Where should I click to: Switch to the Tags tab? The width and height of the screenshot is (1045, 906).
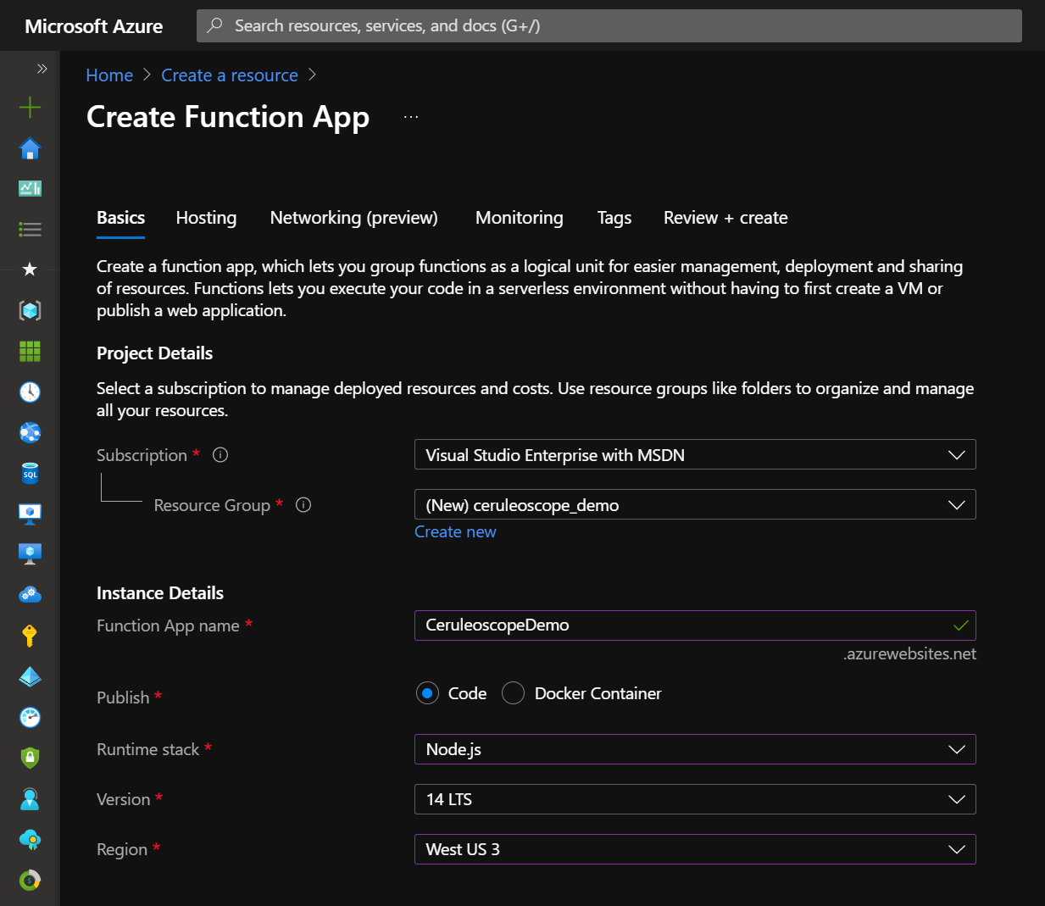coord(614,218)
